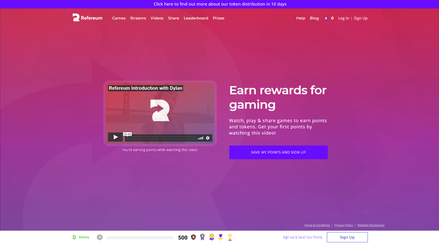Click the gold trophy icon
The image size is (439, 243).
[x=230, y=237]
